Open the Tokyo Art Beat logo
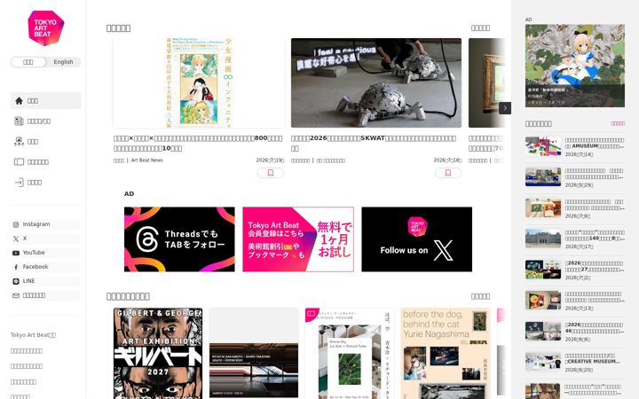Screen dimensions: 639x399 45,27
